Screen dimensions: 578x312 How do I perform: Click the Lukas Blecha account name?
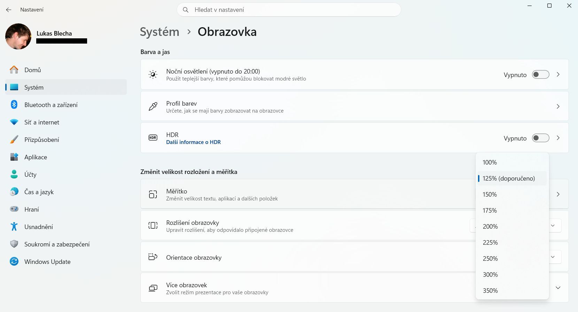54,33
